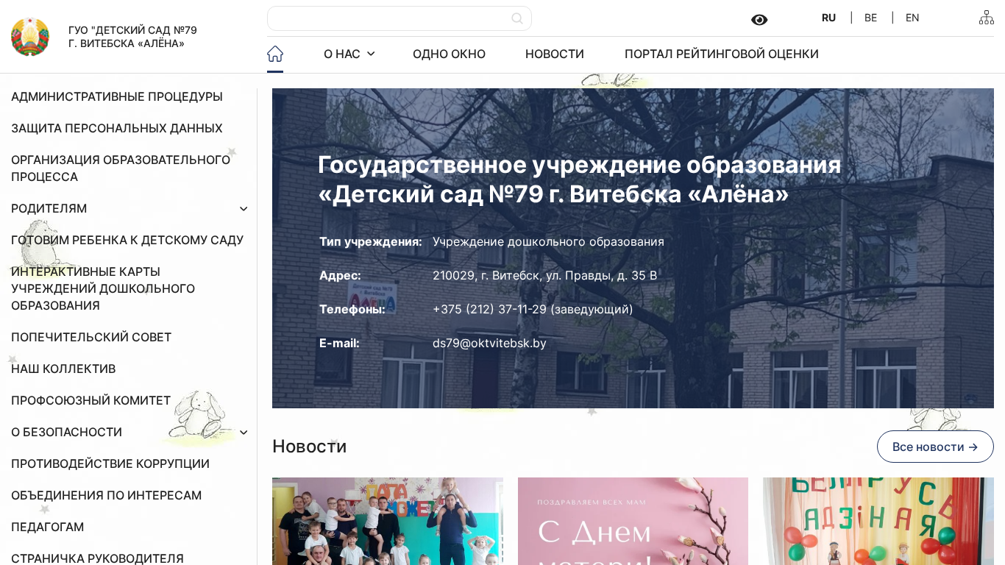The image size is (1005, 565).
Task: Switch site language to BE
Action: pos(870,18)
